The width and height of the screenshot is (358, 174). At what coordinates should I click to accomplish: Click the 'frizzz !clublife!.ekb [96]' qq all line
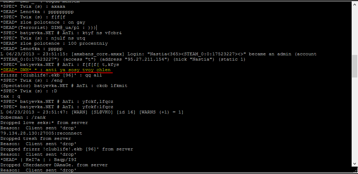[x=51, y=75]
